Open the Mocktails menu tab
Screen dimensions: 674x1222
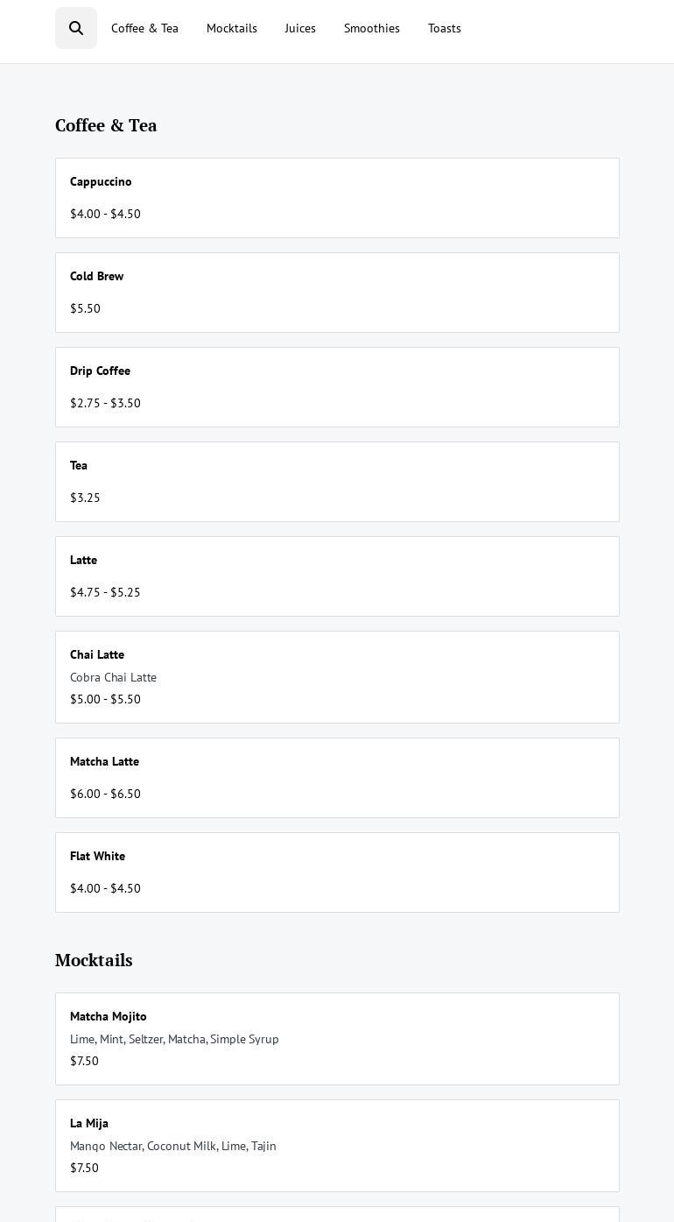point(232,28)
